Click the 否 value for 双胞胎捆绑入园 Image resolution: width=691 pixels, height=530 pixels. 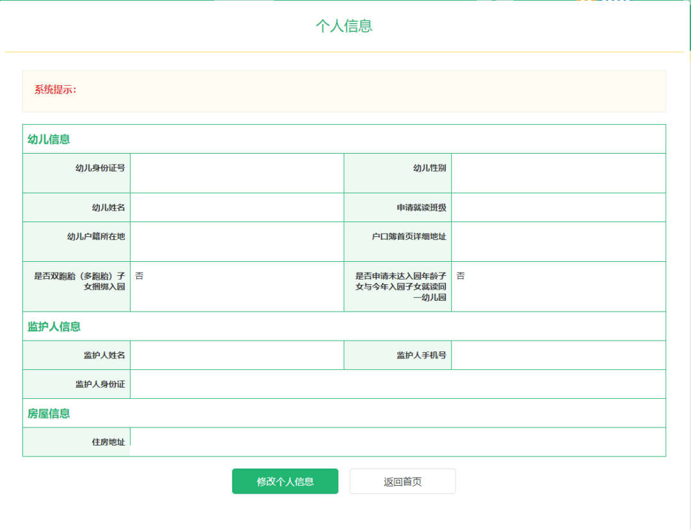pyautogui.click(x=139, y=276)
